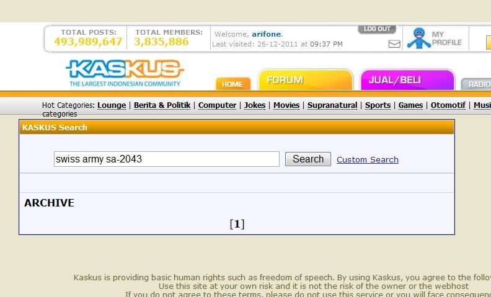Click the LOG OUT button
The height and width of the screenshot is (297, 491).
pyautogui.click(x=377, y=29)
